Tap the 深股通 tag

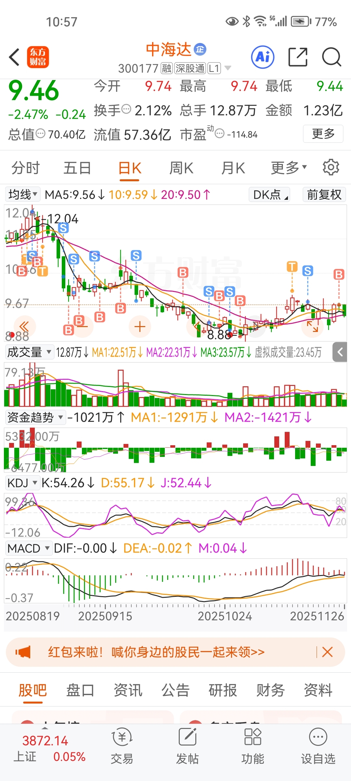click(x=190, y=68)
